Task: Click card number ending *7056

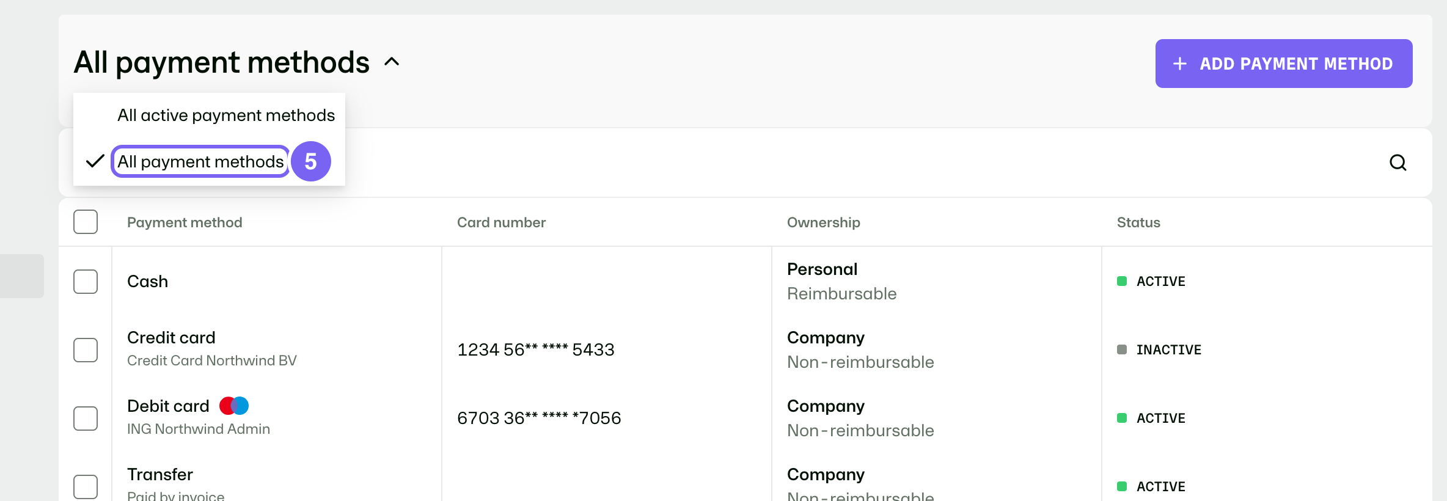Action: pos(539,418)
